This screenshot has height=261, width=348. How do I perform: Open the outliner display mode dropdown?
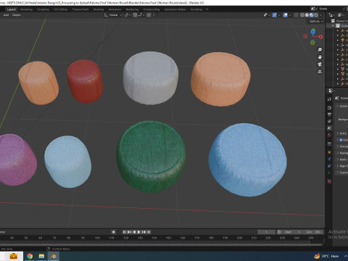pyautogui.click(x=332, y=15)
